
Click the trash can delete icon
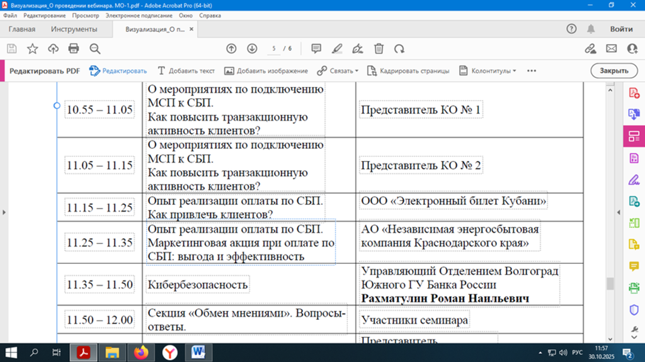pos(379,48)
